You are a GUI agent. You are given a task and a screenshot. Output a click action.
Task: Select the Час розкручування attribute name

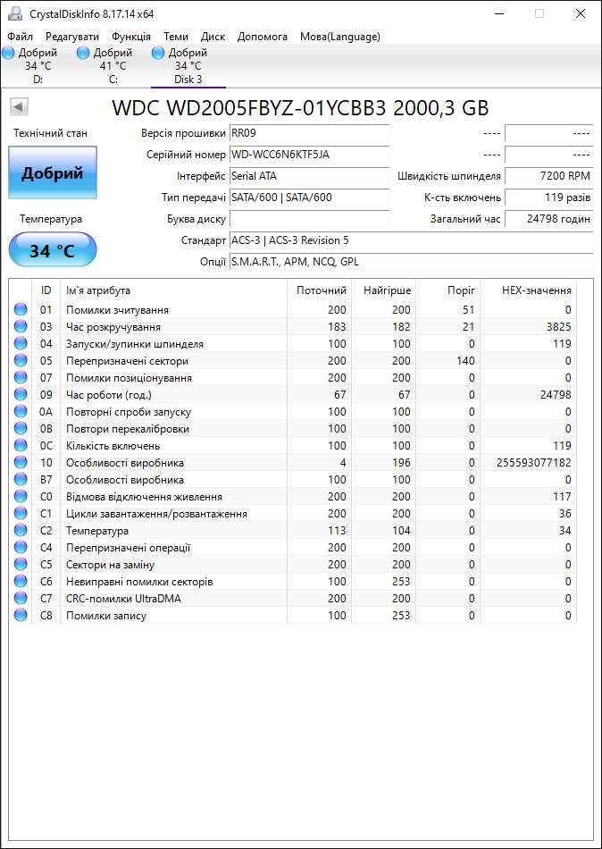[x=113, y=327]
